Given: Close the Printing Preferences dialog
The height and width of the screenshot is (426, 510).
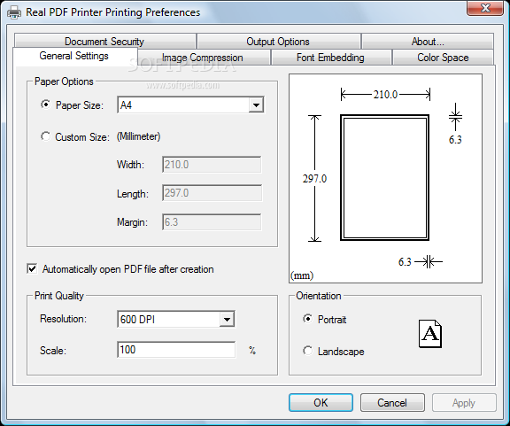Looking at the screenshot, I should (485, 7).
